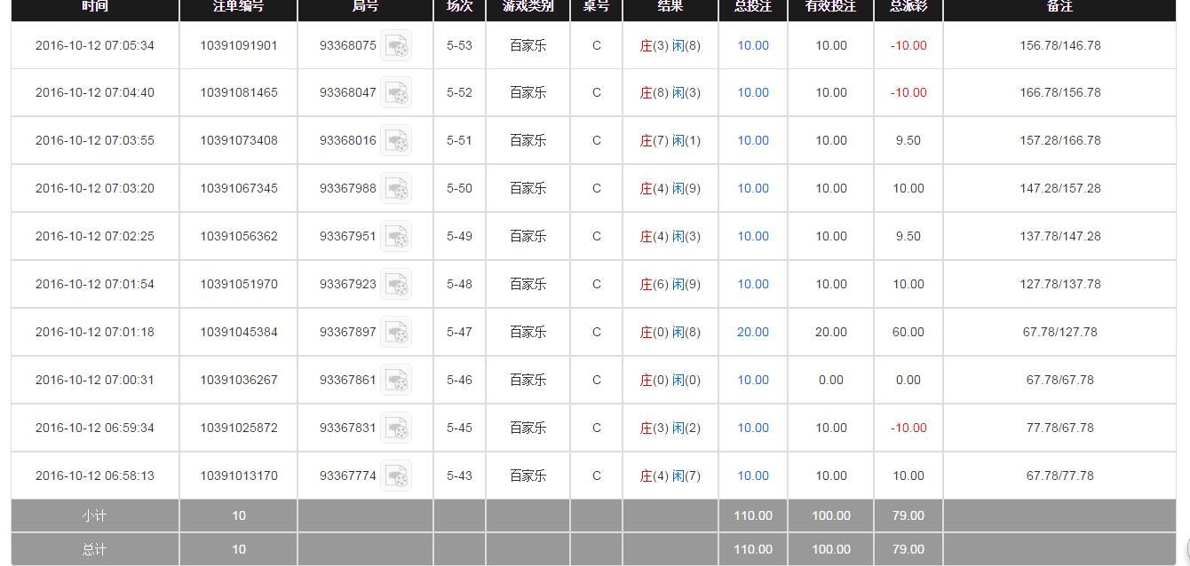
Task: Play replay for round 93367831
Action: [x=396, y=428]
